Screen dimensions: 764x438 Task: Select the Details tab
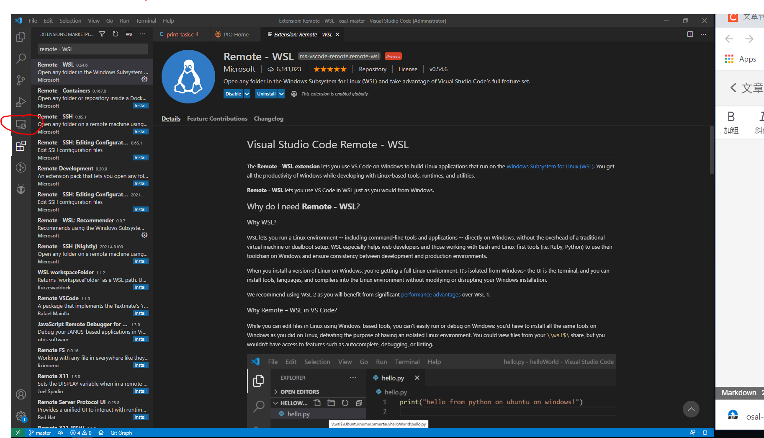(171, 119)
